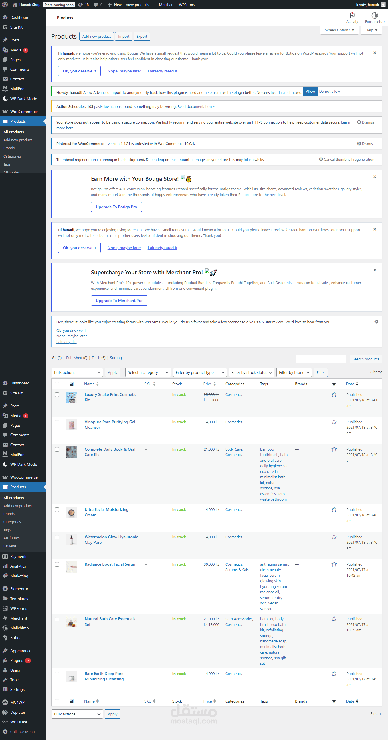
Task: Open Luxury Snake Print Cosmetic Kit thumbnail
Action: (x=72, y=397)
